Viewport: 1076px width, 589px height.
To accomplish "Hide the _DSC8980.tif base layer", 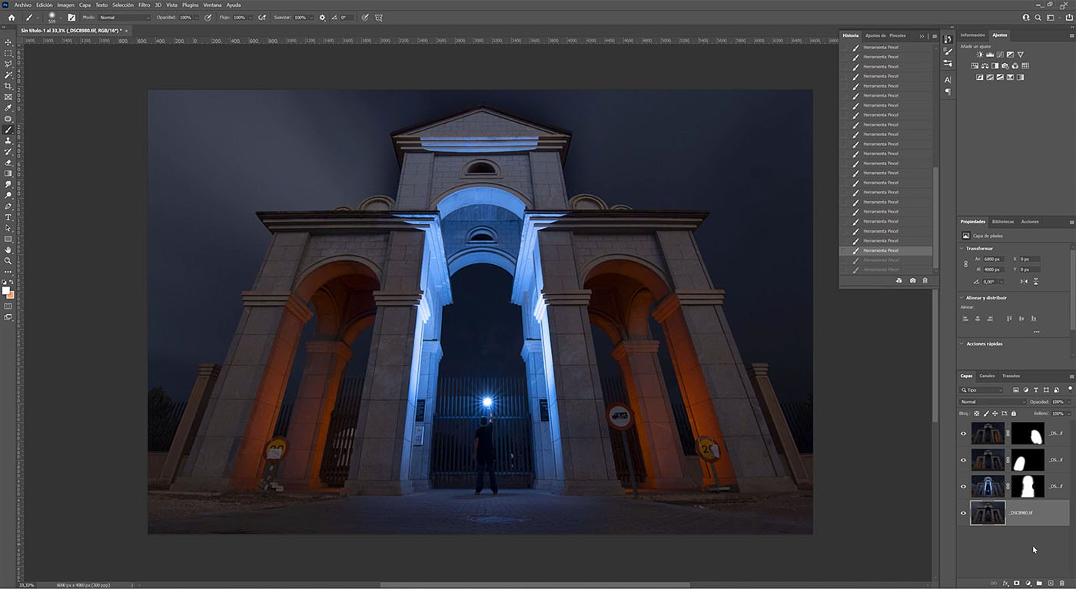I will pyautogui.click(x=964, y=513).
